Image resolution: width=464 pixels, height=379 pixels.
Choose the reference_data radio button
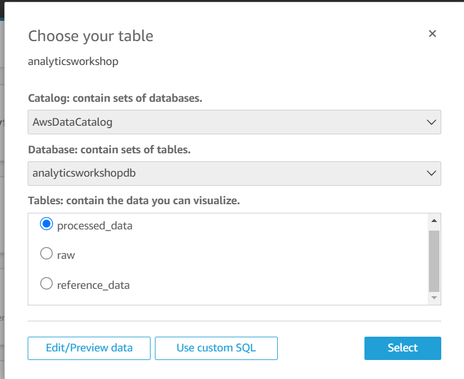coord(46,284)
